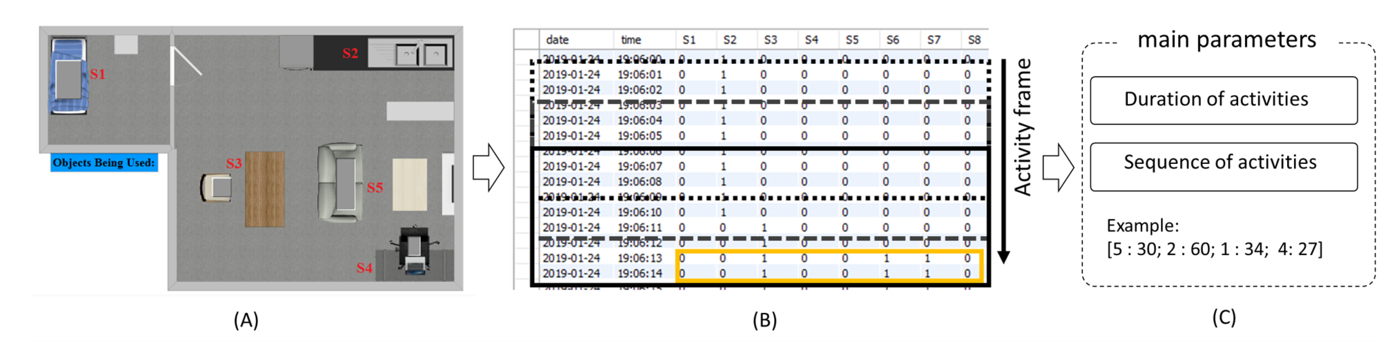Viewport: 1398px width, 357px height.
Task: Click the open door in the floor plan
Action: [x=184, y=63]
